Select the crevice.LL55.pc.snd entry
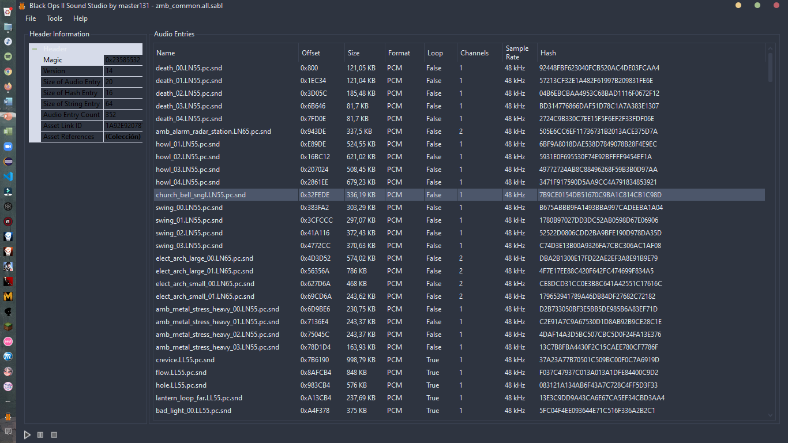 (459, 360)
